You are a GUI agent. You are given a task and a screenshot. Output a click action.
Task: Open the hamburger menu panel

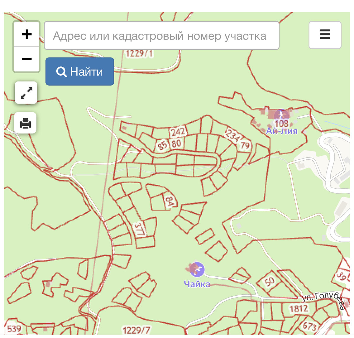325,35
